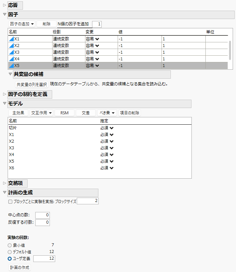
Task: Expand the 応答 section
Action: click(x=5, y=5)
